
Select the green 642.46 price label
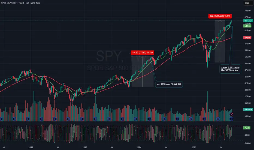pos(247,26)
